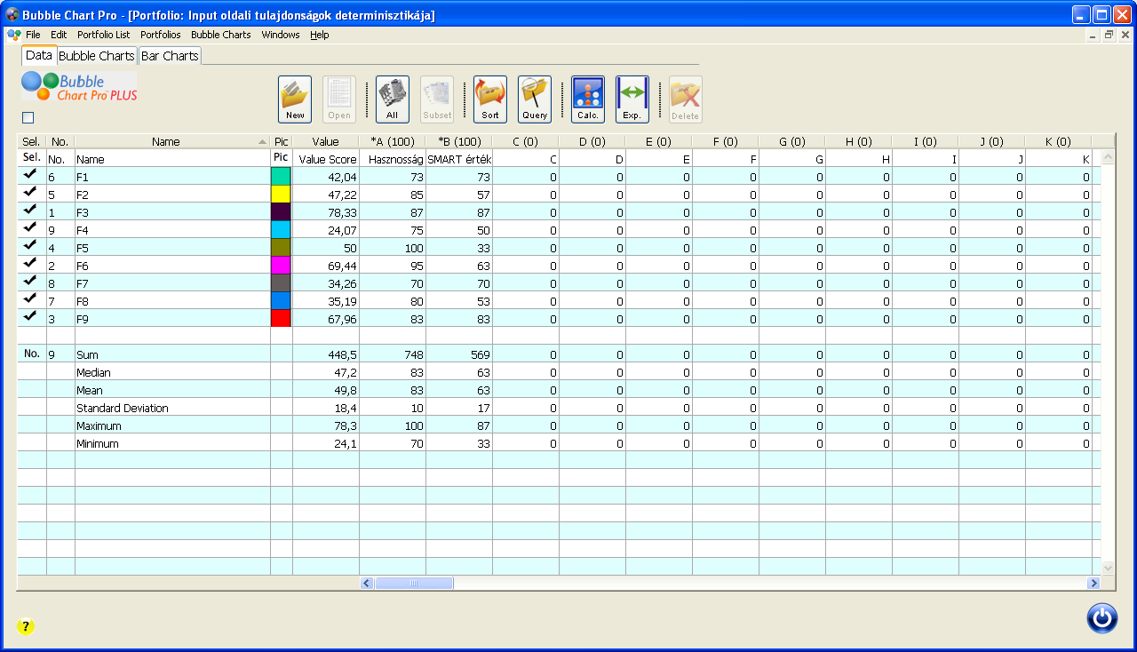Click the magenta color swatch for F6

[x=281, y=265]
